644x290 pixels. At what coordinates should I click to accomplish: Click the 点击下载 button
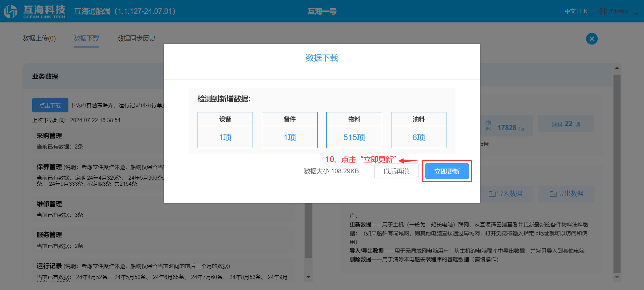tap(50, 105)
